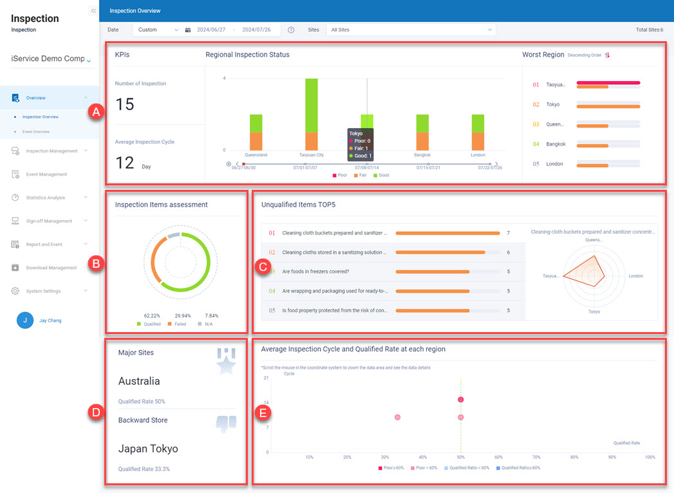
Task: Click the Inspection Management sidebar icon
Action: 15,151
